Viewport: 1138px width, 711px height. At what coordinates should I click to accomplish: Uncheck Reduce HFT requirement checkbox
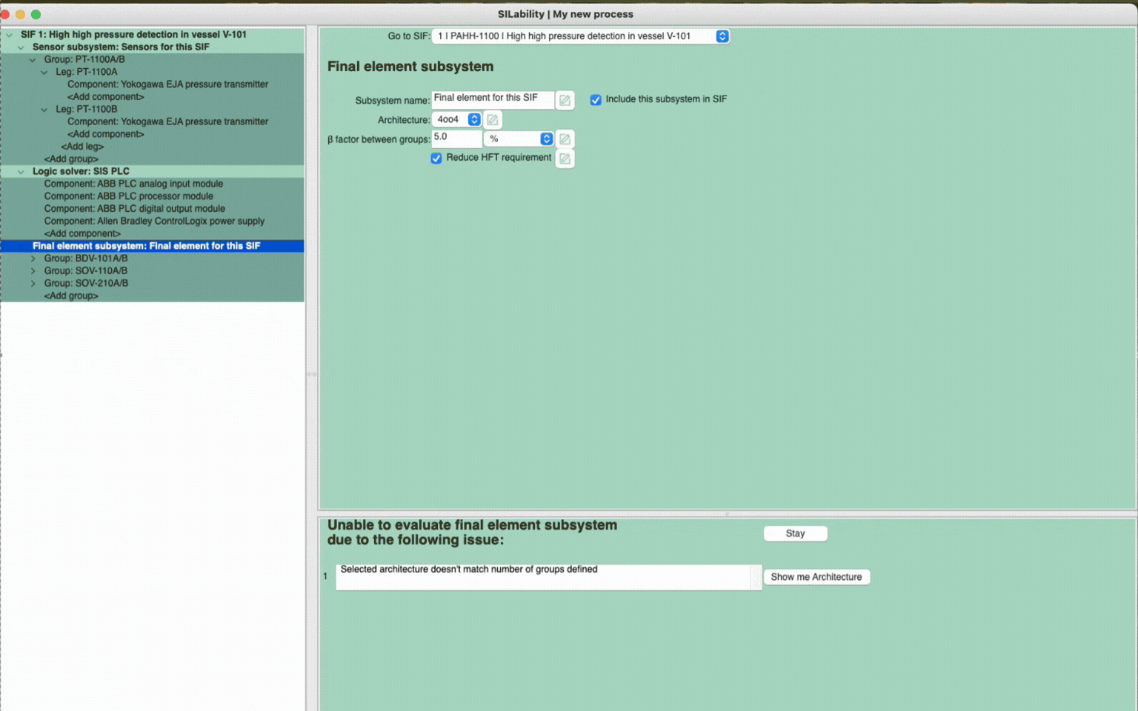click(x=436, y=158)
